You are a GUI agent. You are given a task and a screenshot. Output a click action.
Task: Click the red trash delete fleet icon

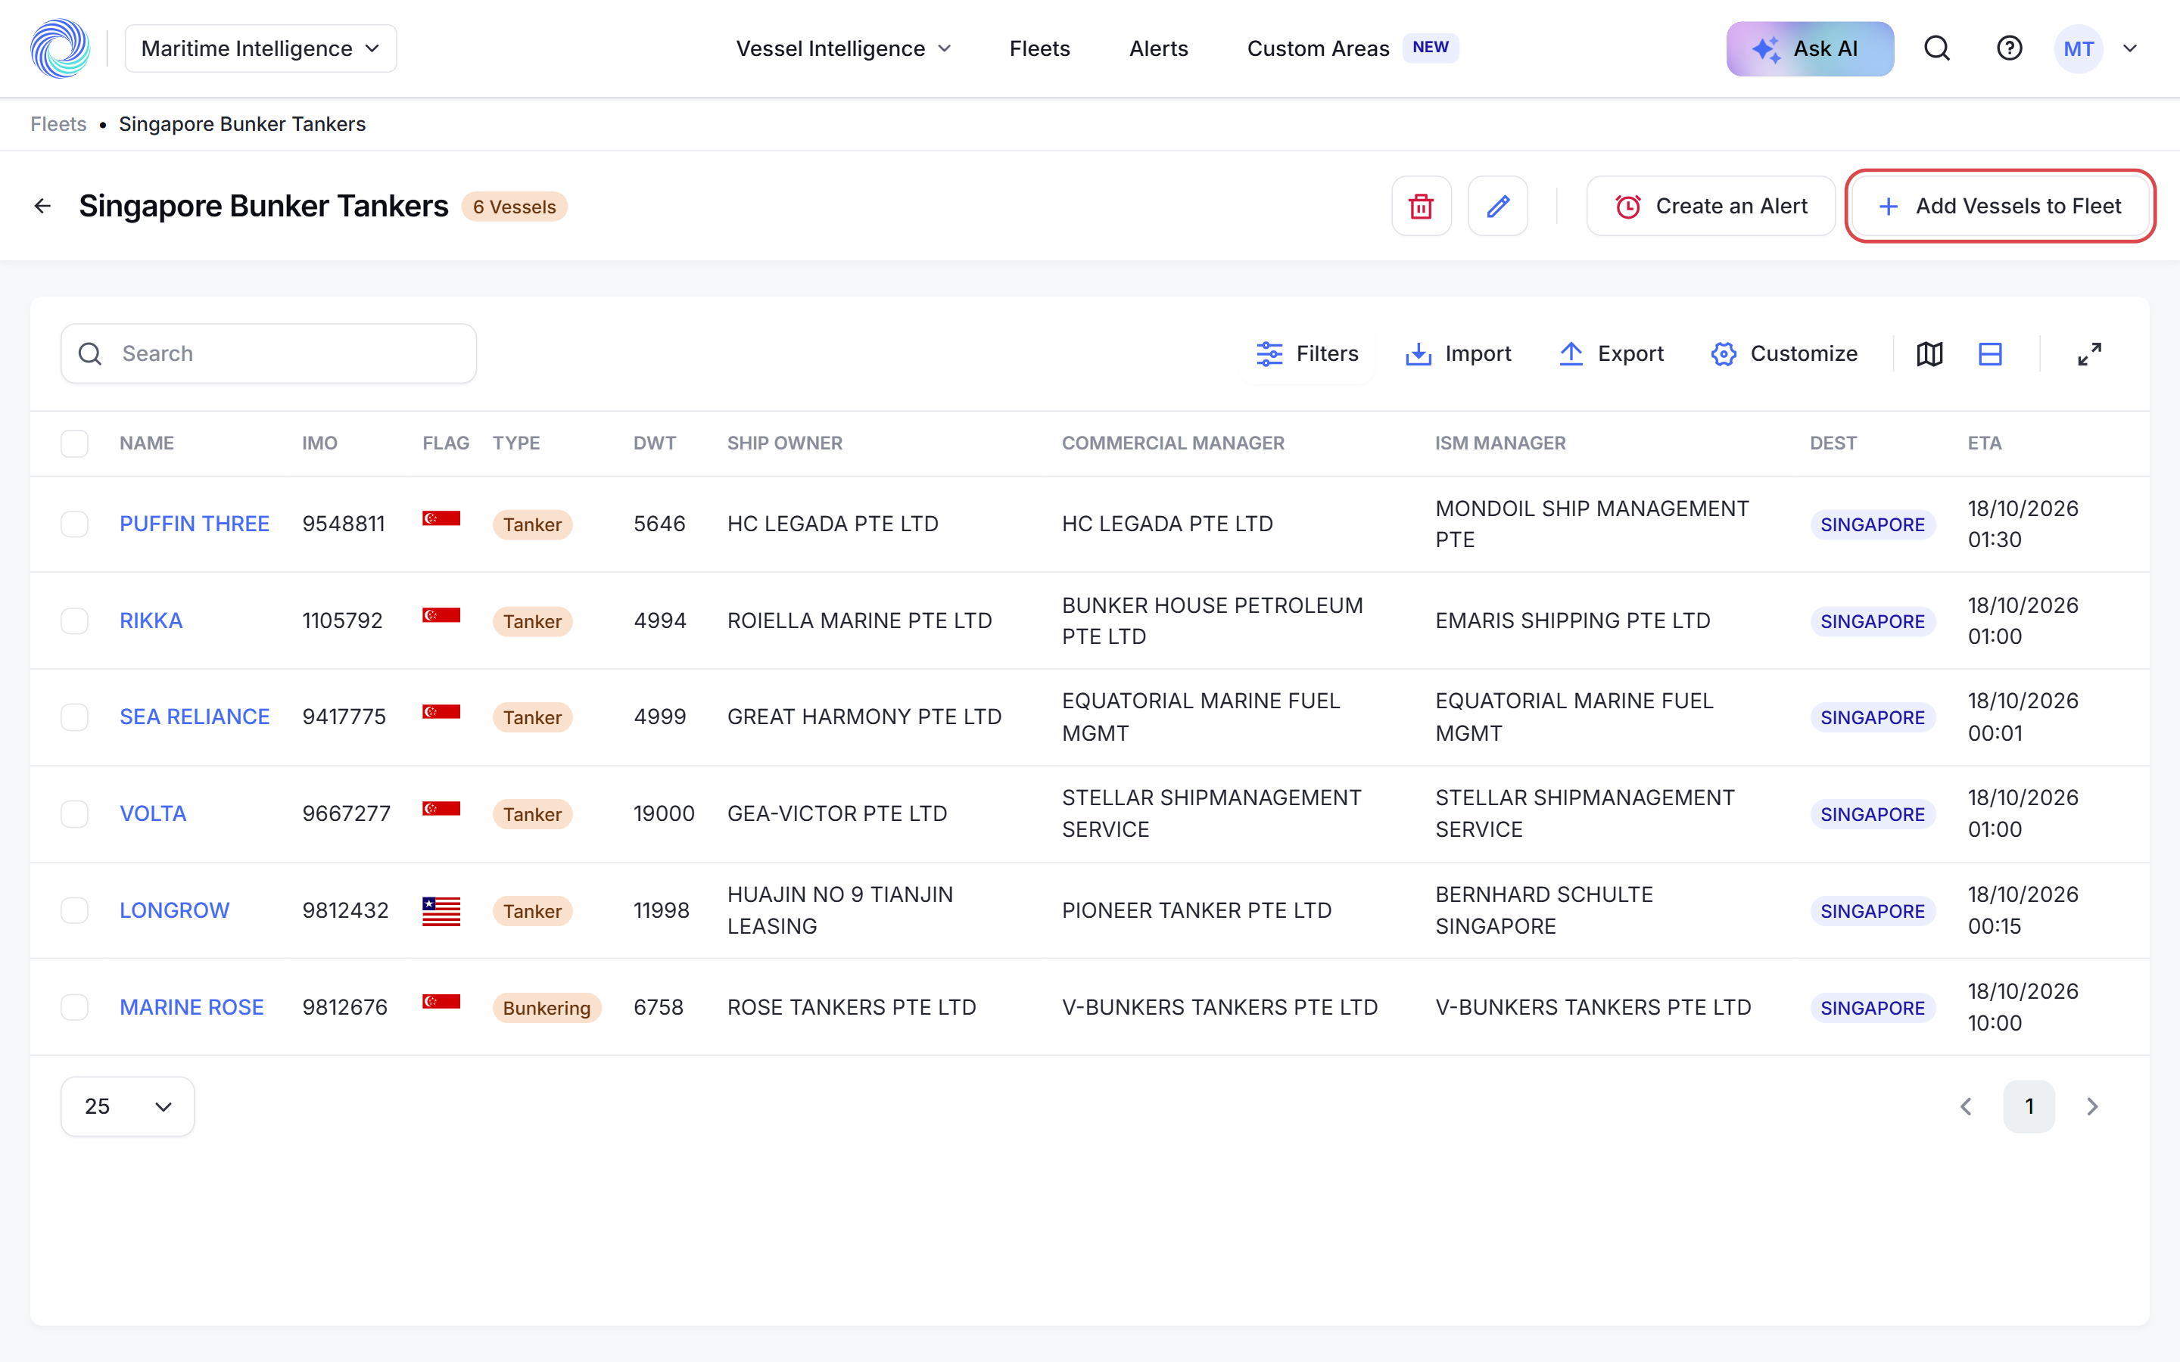1421,207
